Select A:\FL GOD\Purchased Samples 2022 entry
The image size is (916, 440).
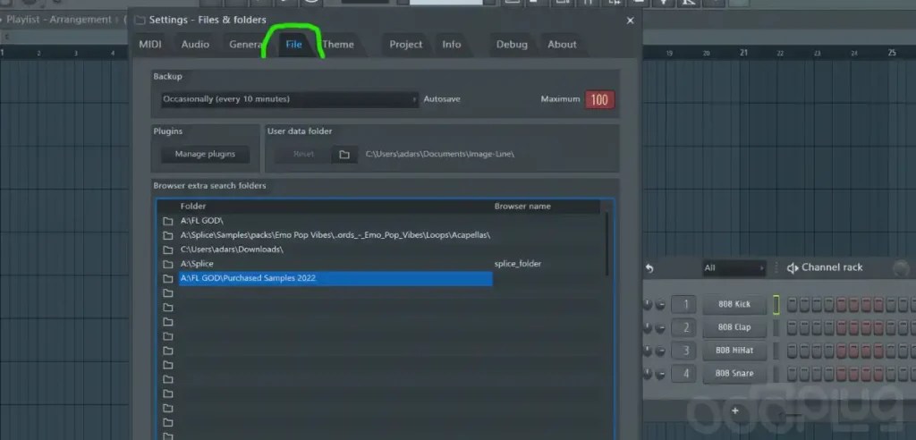(x=336, y=278)
